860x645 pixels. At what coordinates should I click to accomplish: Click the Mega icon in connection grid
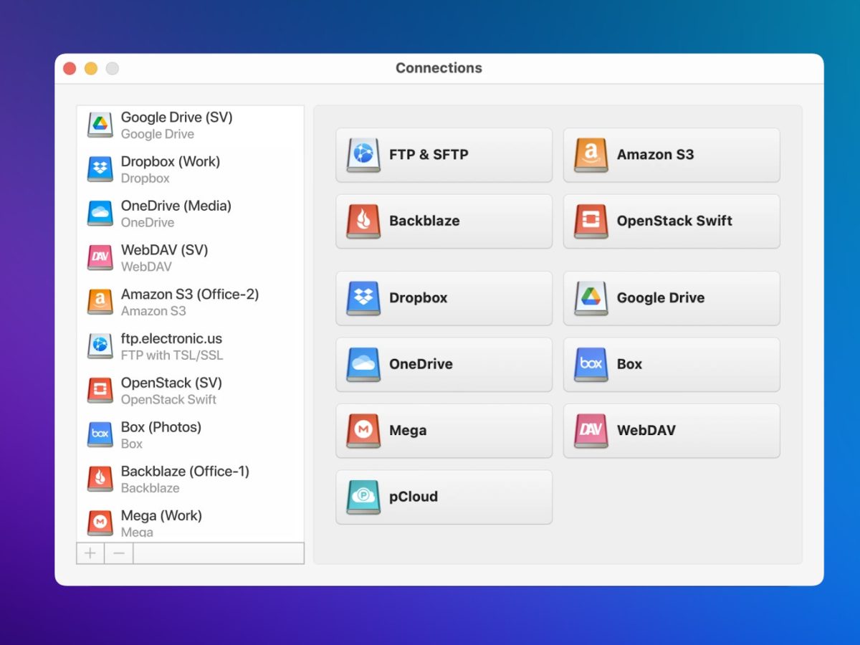[x=364, y=431]
